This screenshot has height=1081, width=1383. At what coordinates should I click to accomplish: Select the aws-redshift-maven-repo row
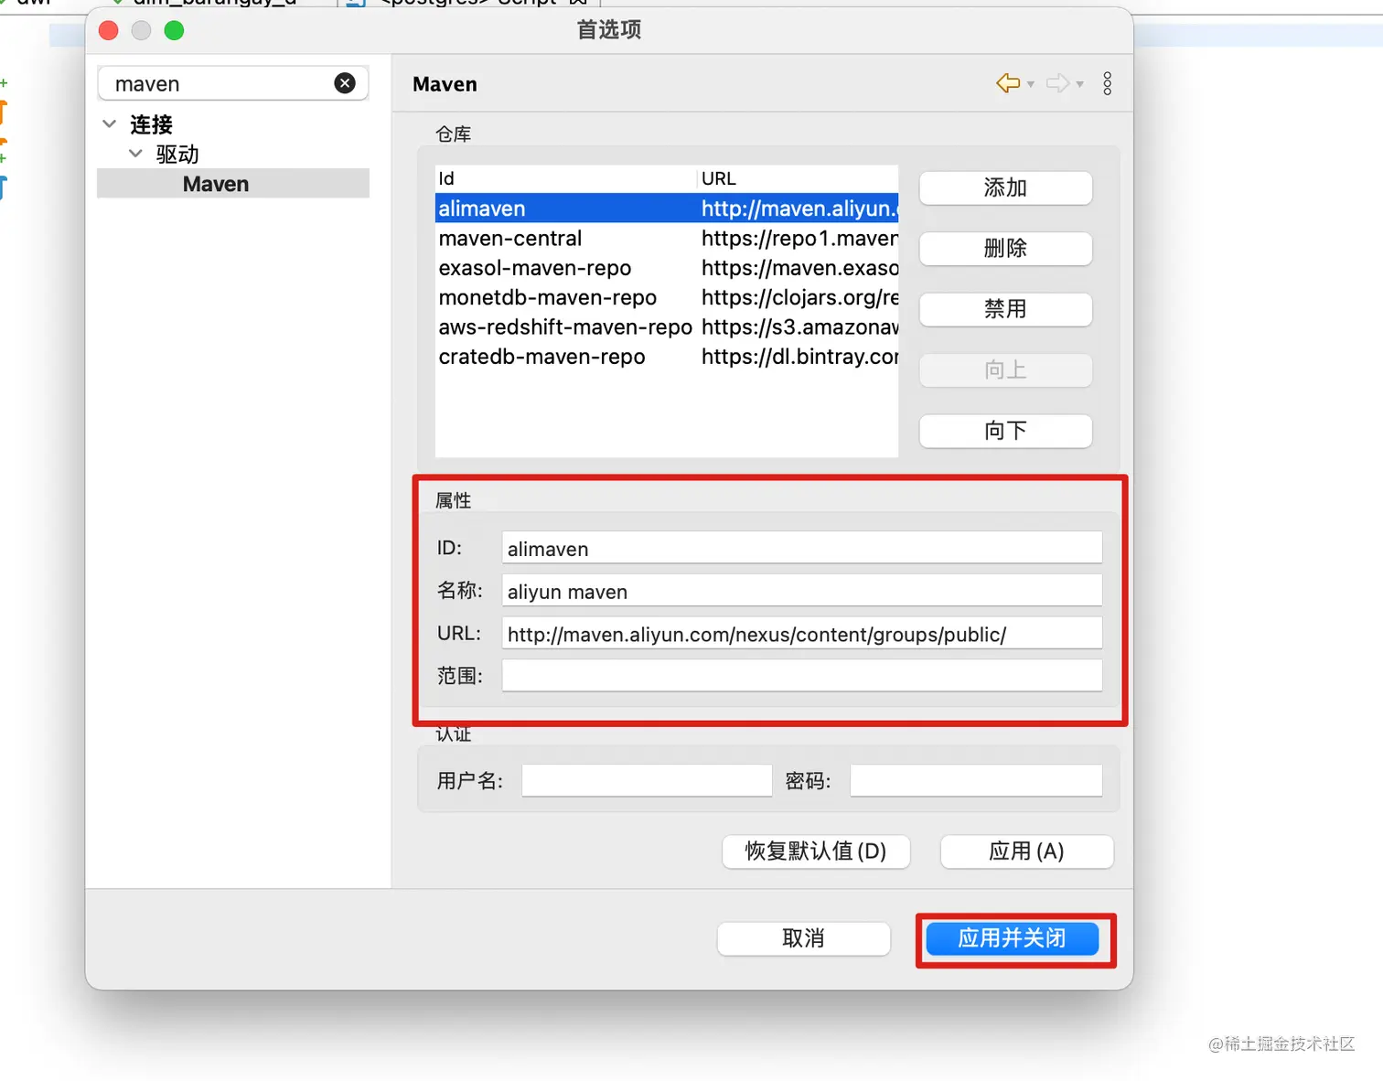[667, 326]
